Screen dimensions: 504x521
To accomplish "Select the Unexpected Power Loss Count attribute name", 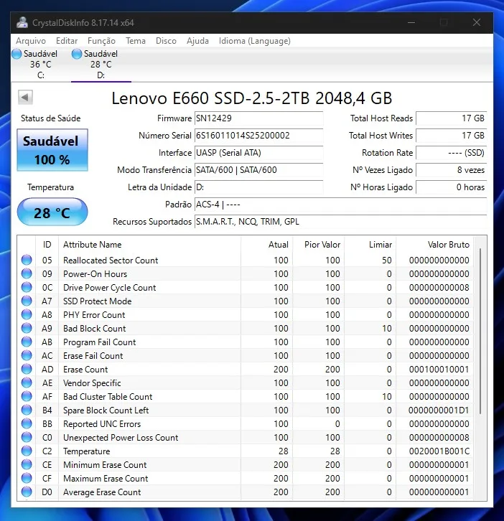I will coord(121,438).
